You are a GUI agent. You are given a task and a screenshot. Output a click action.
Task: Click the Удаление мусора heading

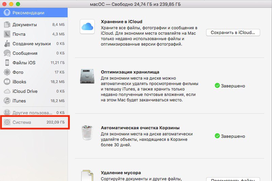click(121, 172)
